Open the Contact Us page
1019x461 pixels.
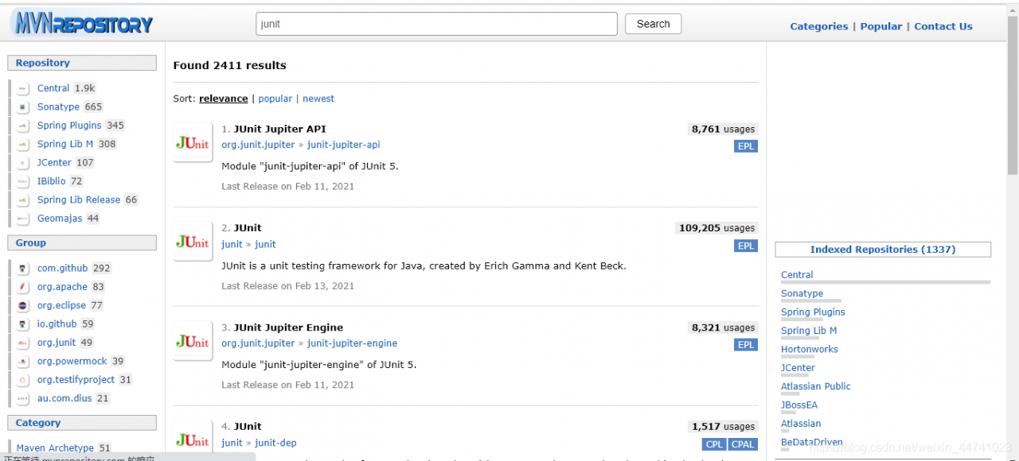[x=943, y=26]
